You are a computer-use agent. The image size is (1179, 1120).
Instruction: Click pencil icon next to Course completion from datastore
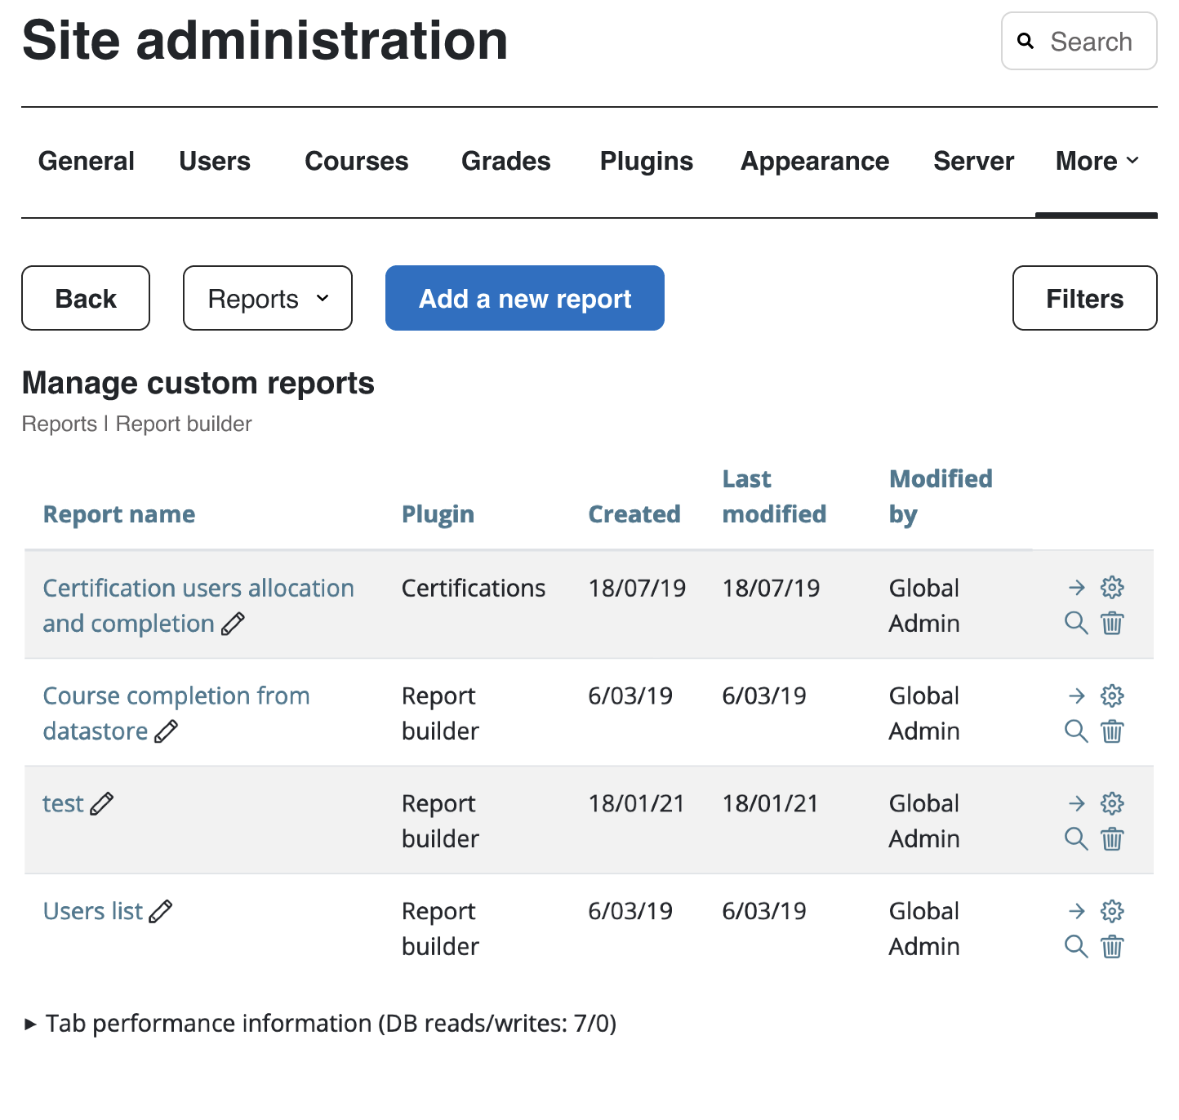(x=166, y=731)
